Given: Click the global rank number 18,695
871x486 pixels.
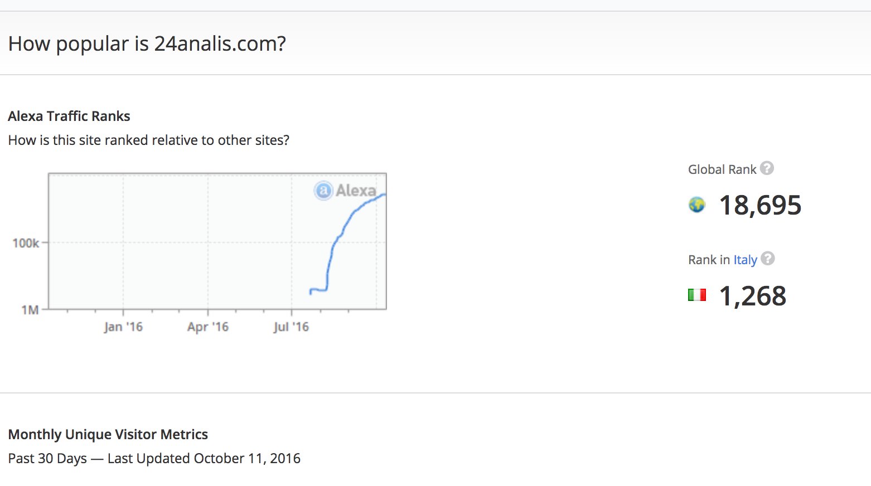Looking at the screenshot, I should pos(760,205).
